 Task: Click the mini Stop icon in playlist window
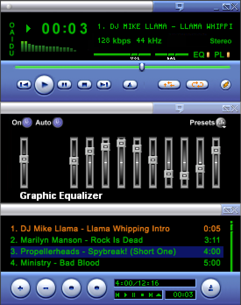tap(142, 295)
